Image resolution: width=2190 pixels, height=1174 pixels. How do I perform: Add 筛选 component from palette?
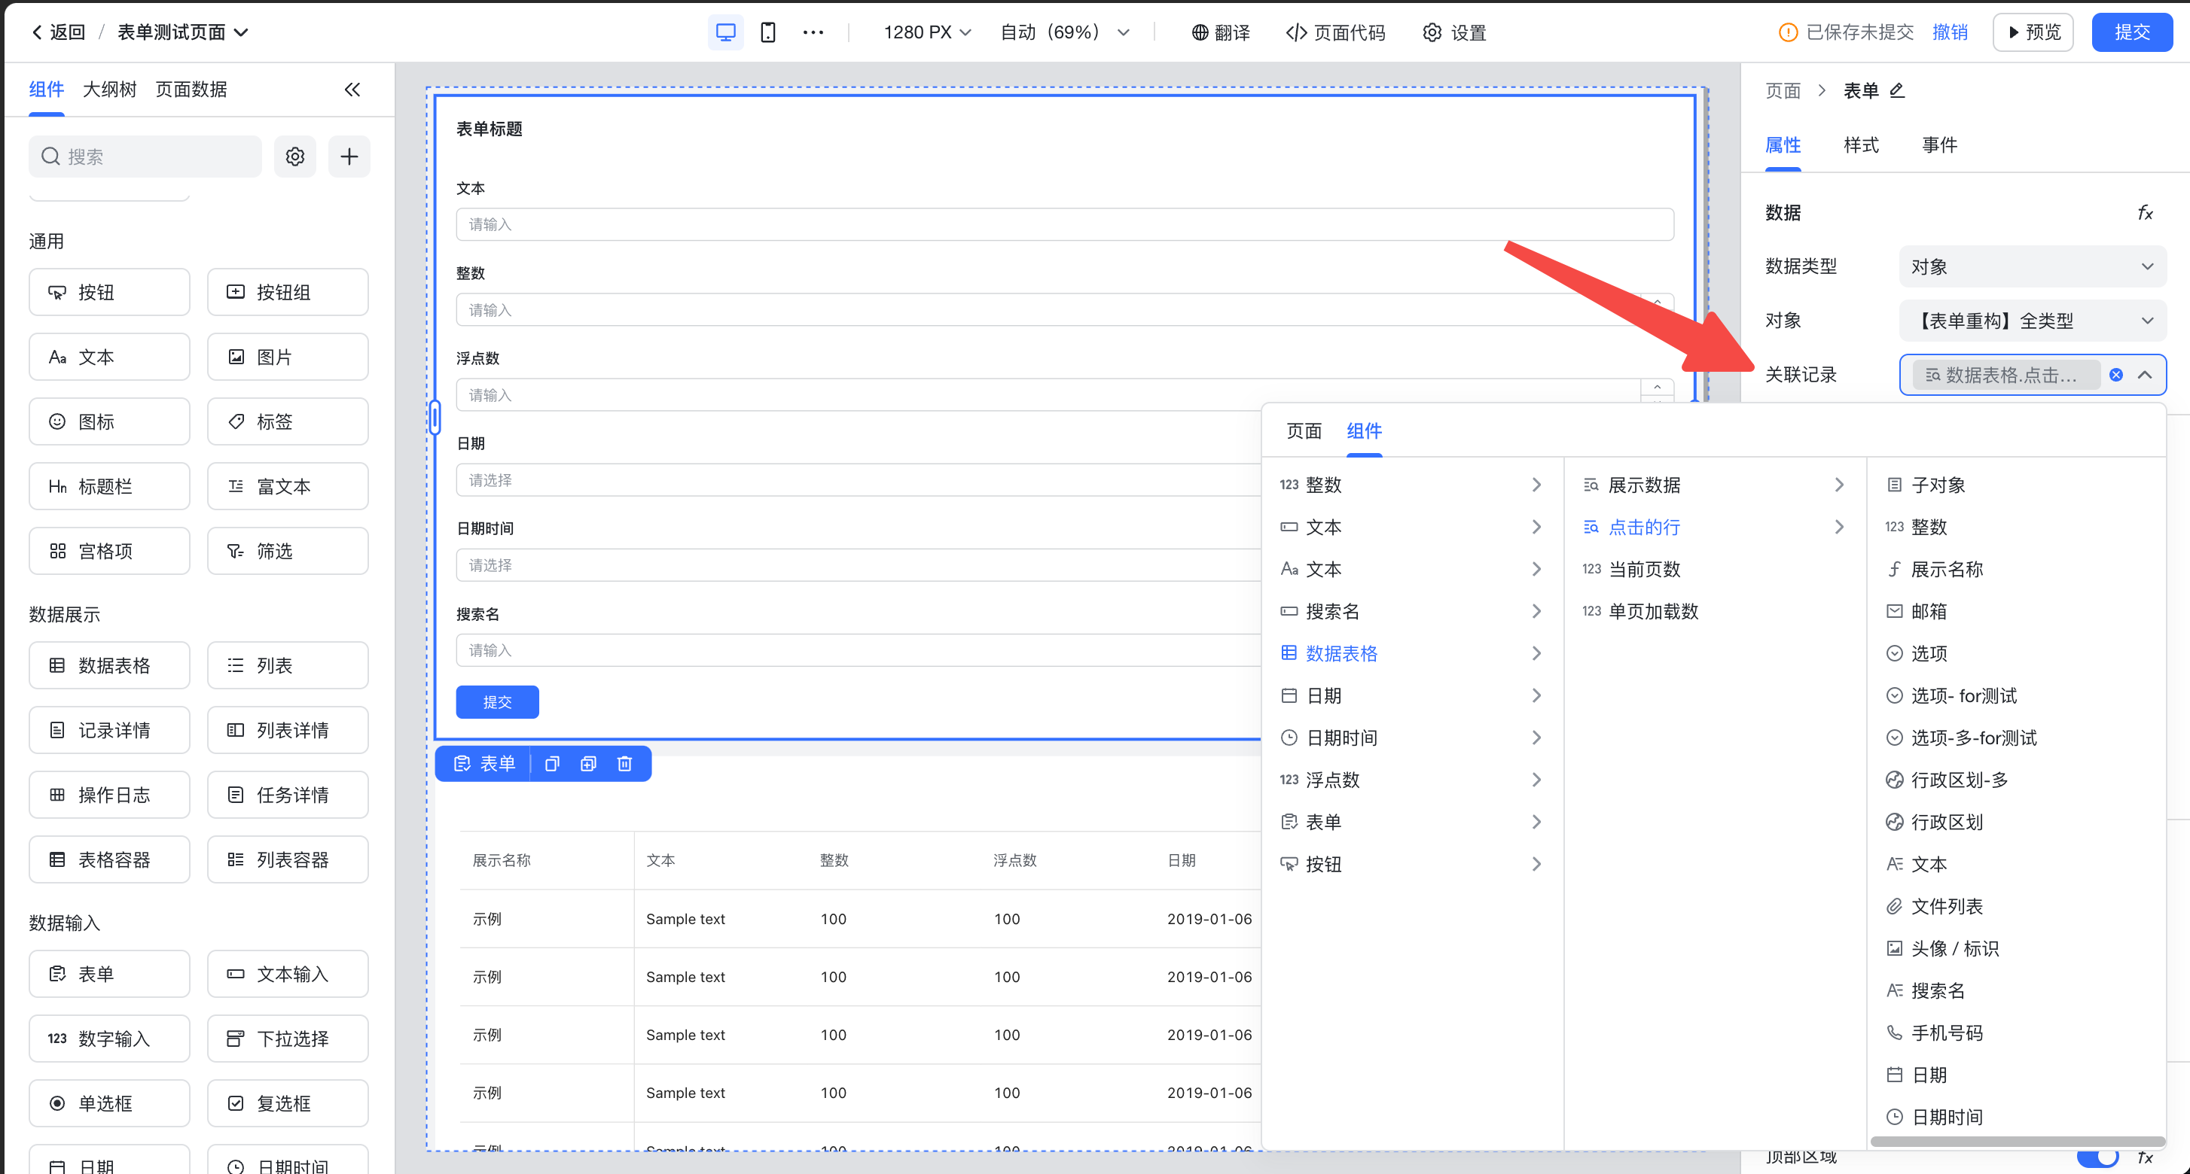[288, 550]
